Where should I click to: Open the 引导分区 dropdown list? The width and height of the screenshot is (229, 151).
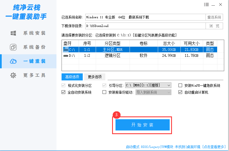click(x=169, y=85)
